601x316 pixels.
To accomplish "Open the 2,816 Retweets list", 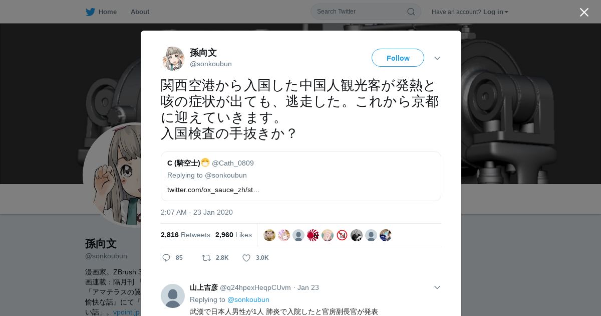I will coord(185,235).
